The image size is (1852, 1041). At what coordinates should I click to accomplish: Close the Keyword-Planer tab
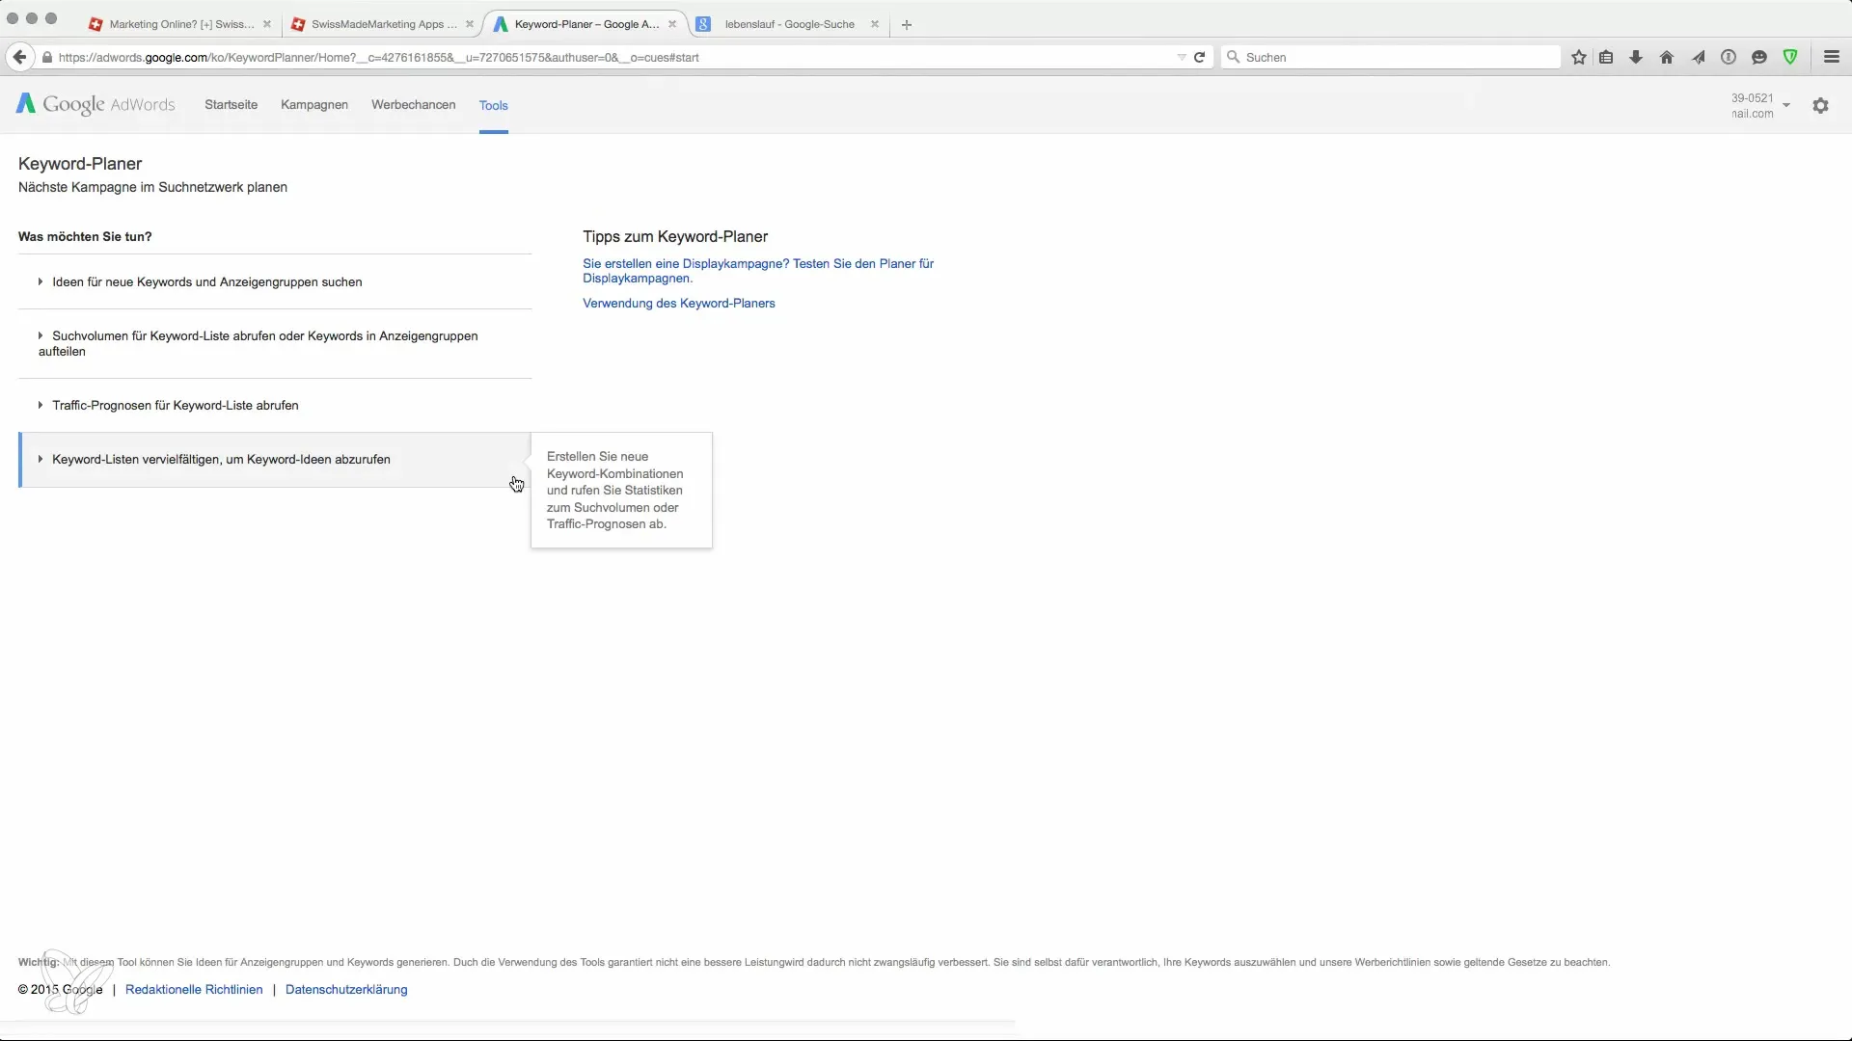(x=672, y=24)
